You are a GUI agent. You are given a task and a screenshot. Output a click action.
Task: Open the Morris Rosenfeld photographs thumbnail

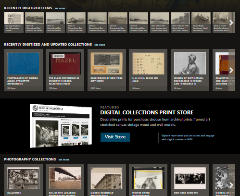[x=107, y=178]
